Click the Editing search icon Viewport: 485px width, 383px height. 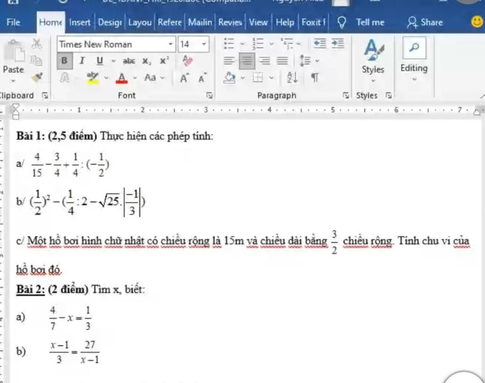tap(414, 48)
